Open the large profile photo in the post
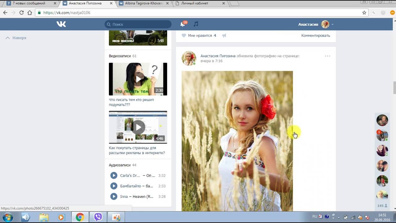This screenshot has width=396, height=223. click(237, 141)
